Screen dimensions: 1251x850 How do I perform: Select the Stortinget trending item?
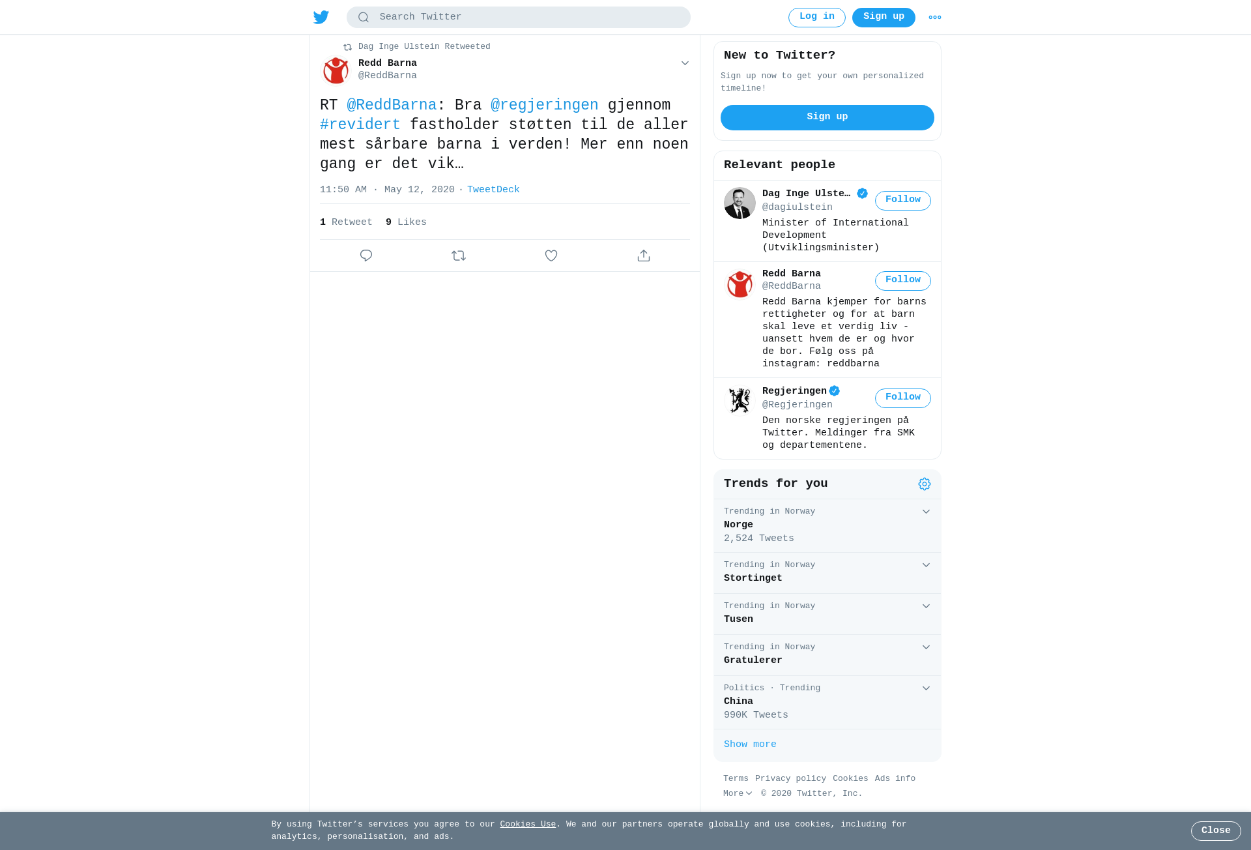click(827, 573)
